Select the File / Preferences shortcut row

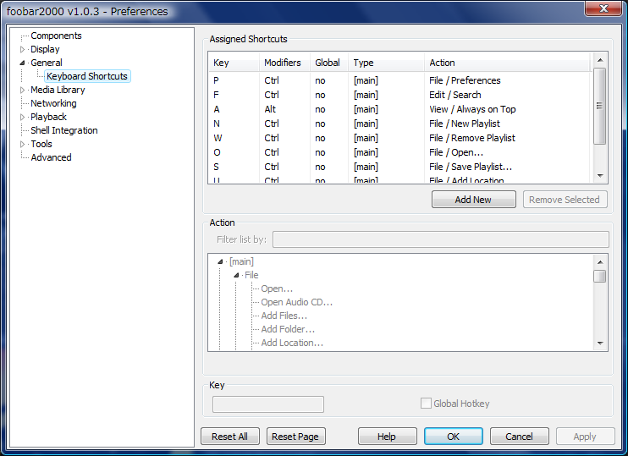[399, 81]
